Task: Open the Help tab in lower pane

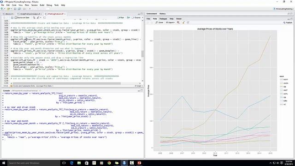Action: [x=171, y=19]
